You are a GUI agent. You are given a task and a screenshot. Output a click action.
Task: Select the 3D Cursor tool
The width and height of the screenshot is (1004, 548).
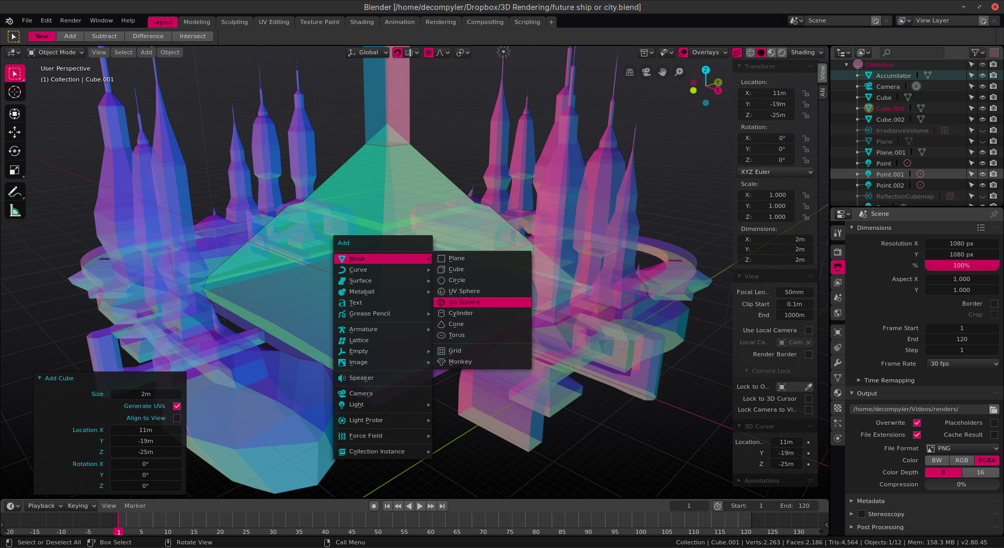[15, 92]
